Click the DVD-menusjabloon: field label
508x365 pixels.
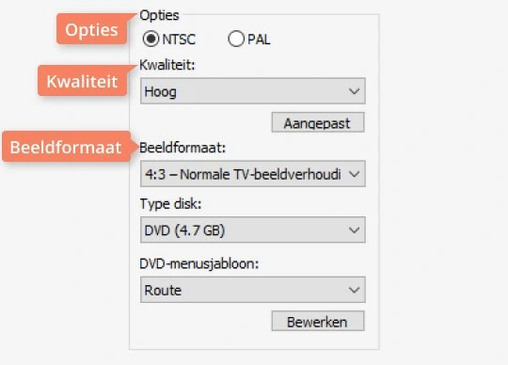click(199, 264)
